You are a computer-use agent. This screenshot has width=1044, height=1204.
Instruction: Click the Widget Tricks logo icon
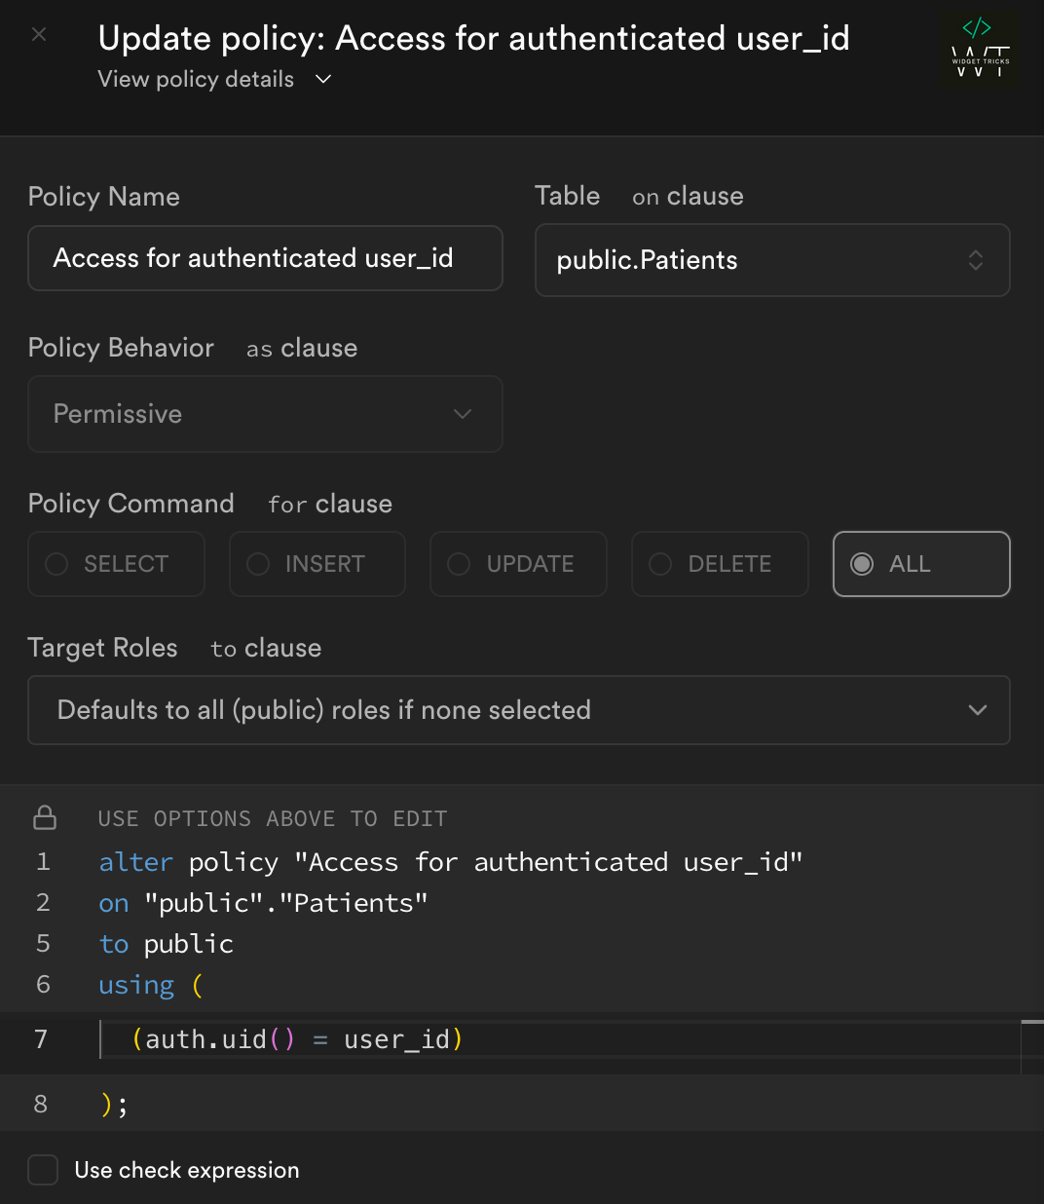pos(981,49)
